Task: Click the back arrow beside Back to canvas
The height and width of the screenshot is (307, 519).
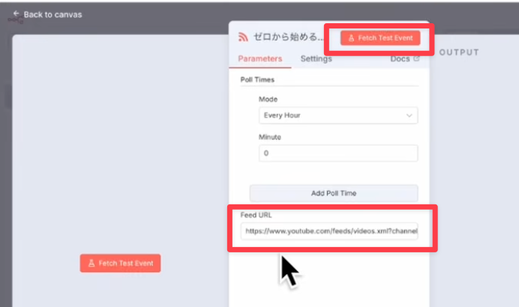Action: 16,13
